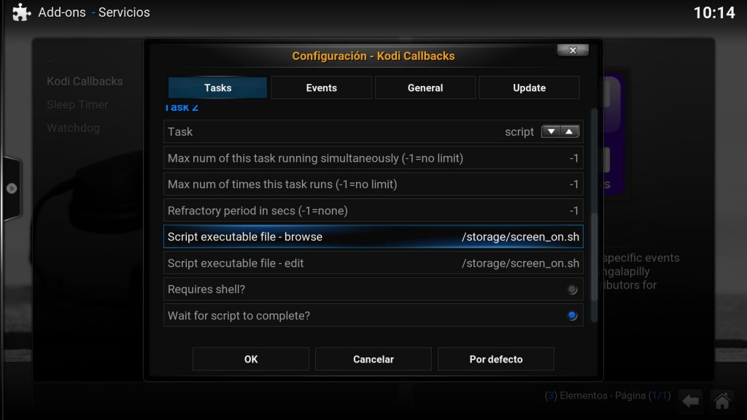The height and width of the screenshot is (420, 747).
Task: Click the Cancelar button
Action: click(x=373, y=359)
